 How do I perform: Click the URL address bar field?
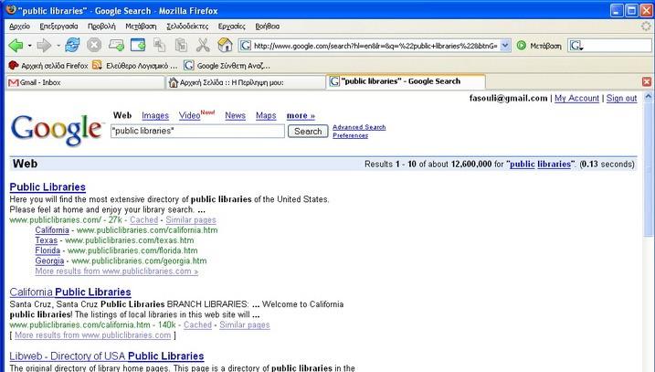375,46
